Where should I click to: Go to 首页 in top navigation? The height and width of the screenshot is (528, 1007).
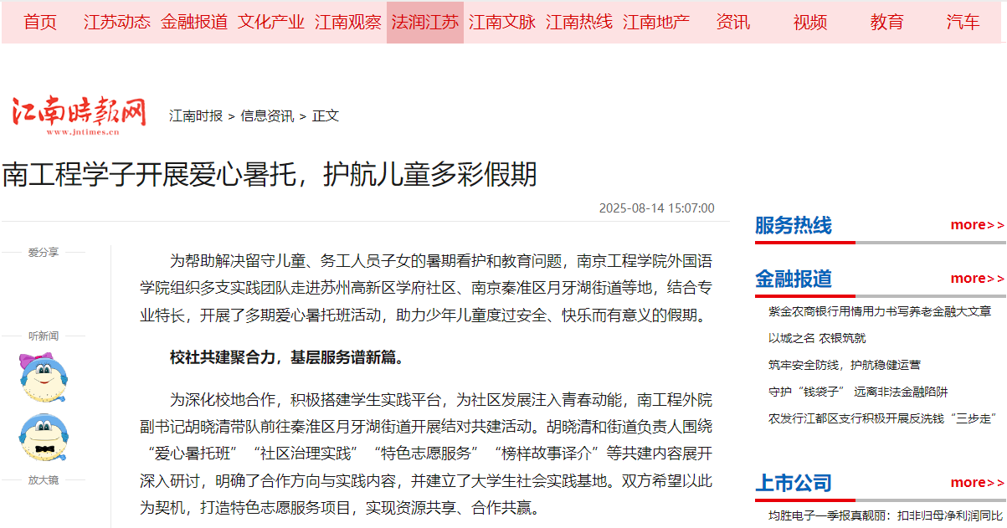[x=40, y=23]
